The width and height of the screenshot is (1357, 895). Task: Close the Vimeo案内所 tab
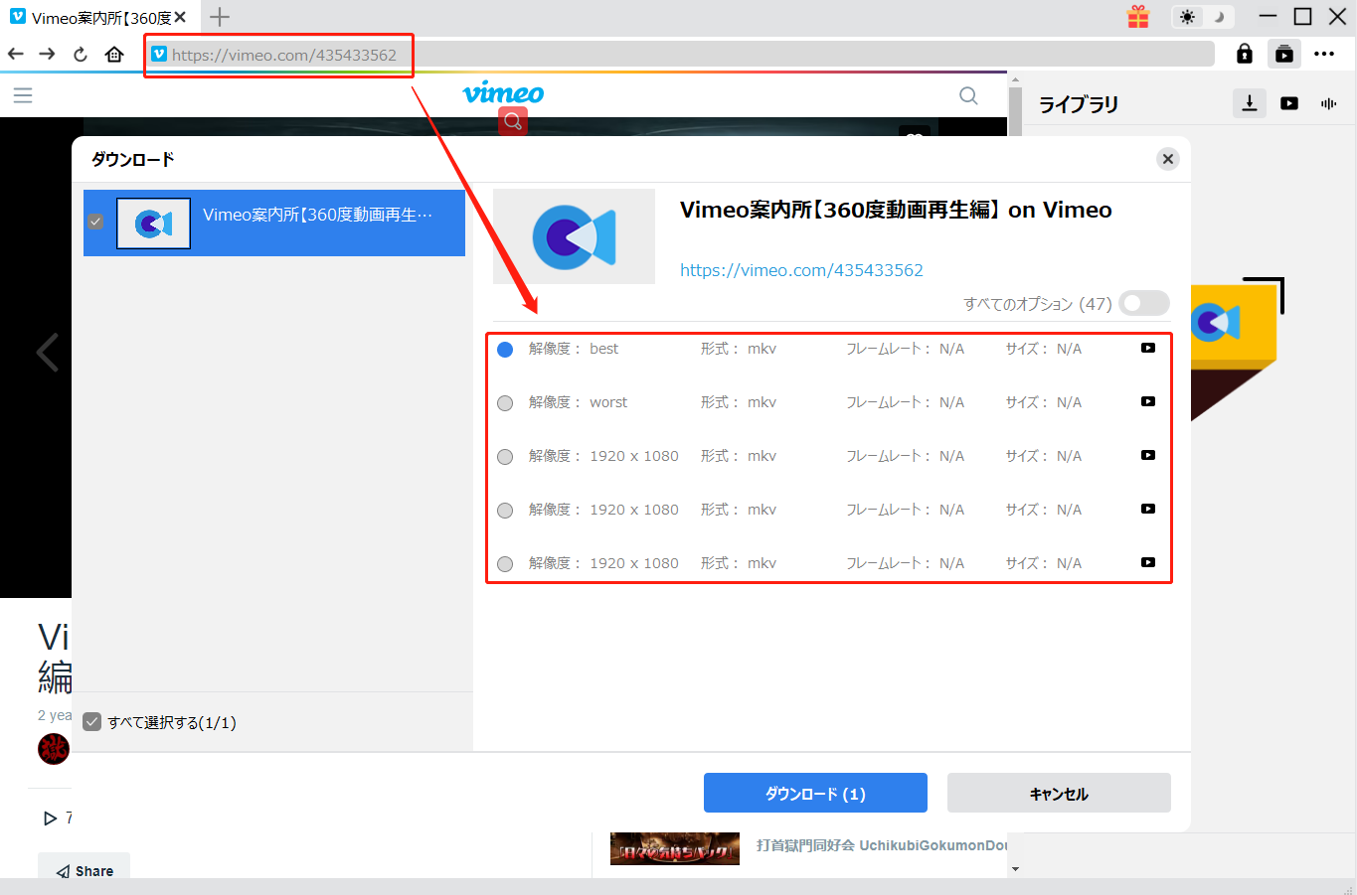[x=180, y=17]
